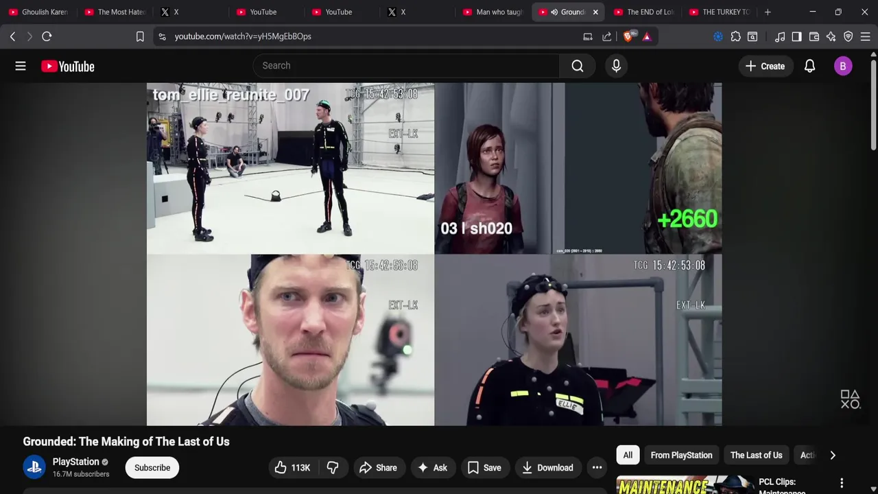Image resolution: width=878 pixels, height=494 pixels.
Task: Open YouTube notifications bell
Action: coord(809,66)
